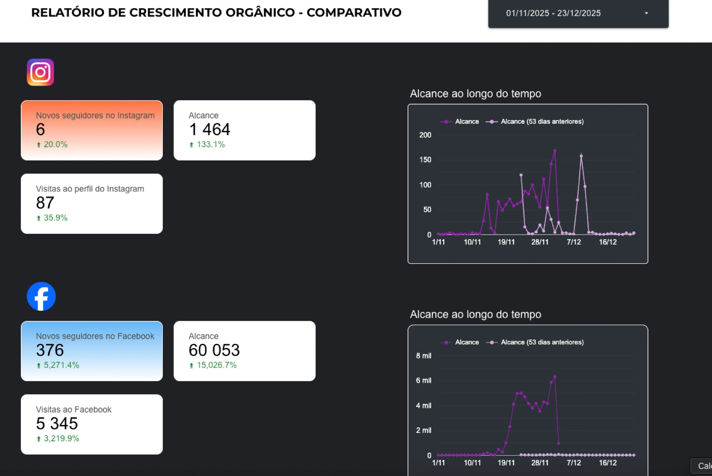
Task: Select Novos seguidores no Instagram scorecard
Action: tap(92, 130)
